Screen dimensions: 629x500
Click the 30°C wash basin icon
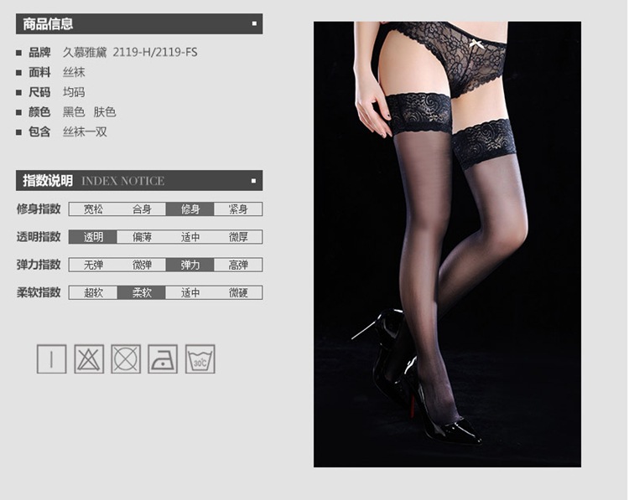(x=200, y=358)
